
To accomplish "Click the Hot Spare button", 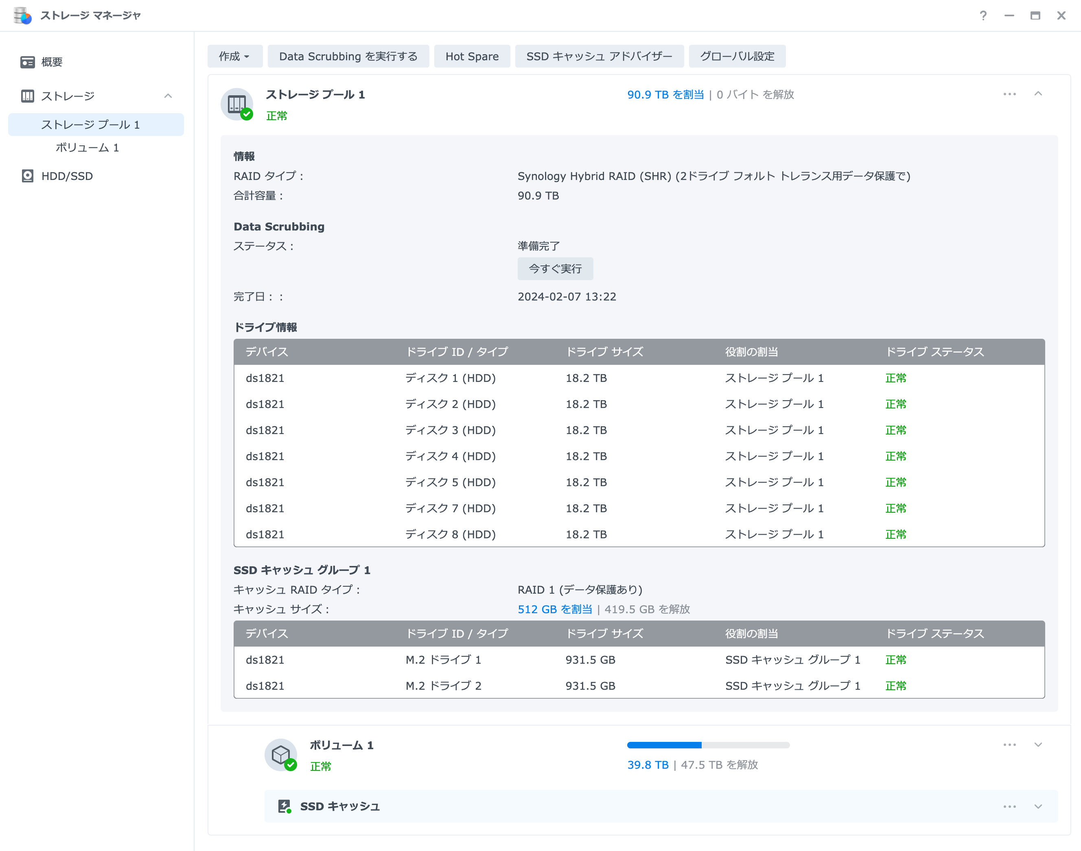I will [x=472, y=56].
